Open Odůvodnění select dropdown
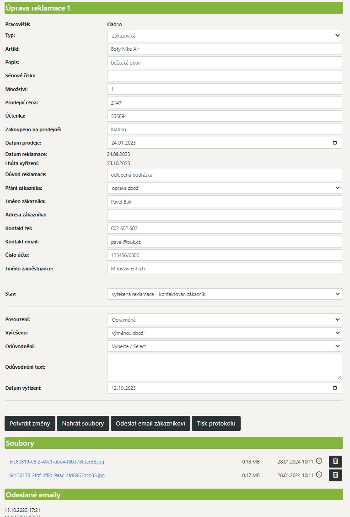The height and width of the screenshot is (517, 350). click(x=224, y=346)
